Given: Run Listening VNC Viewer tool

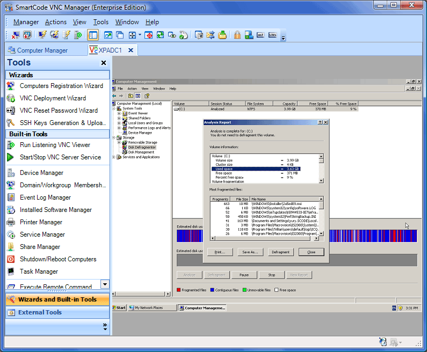Looking at the screenshot, I should click(57, 145).
